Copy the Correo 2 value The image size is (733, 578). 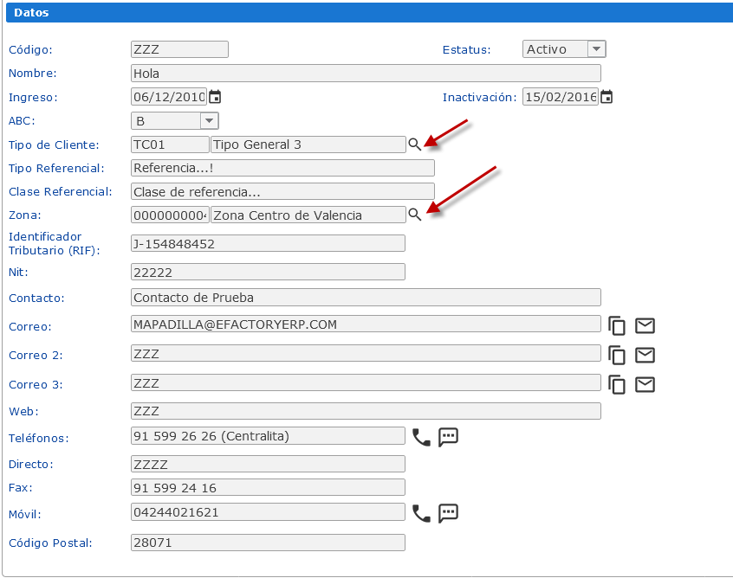click(x=617, y=355)
